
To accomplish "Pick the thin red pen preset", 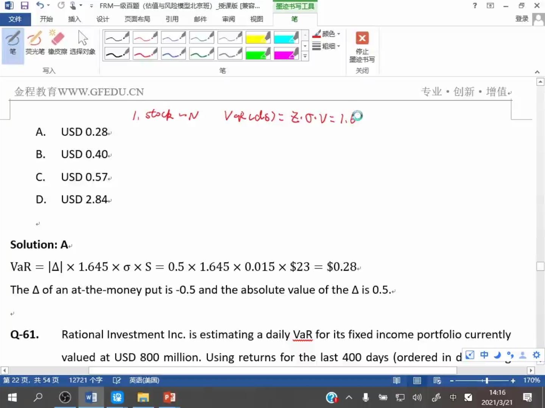I will point(145,37).
